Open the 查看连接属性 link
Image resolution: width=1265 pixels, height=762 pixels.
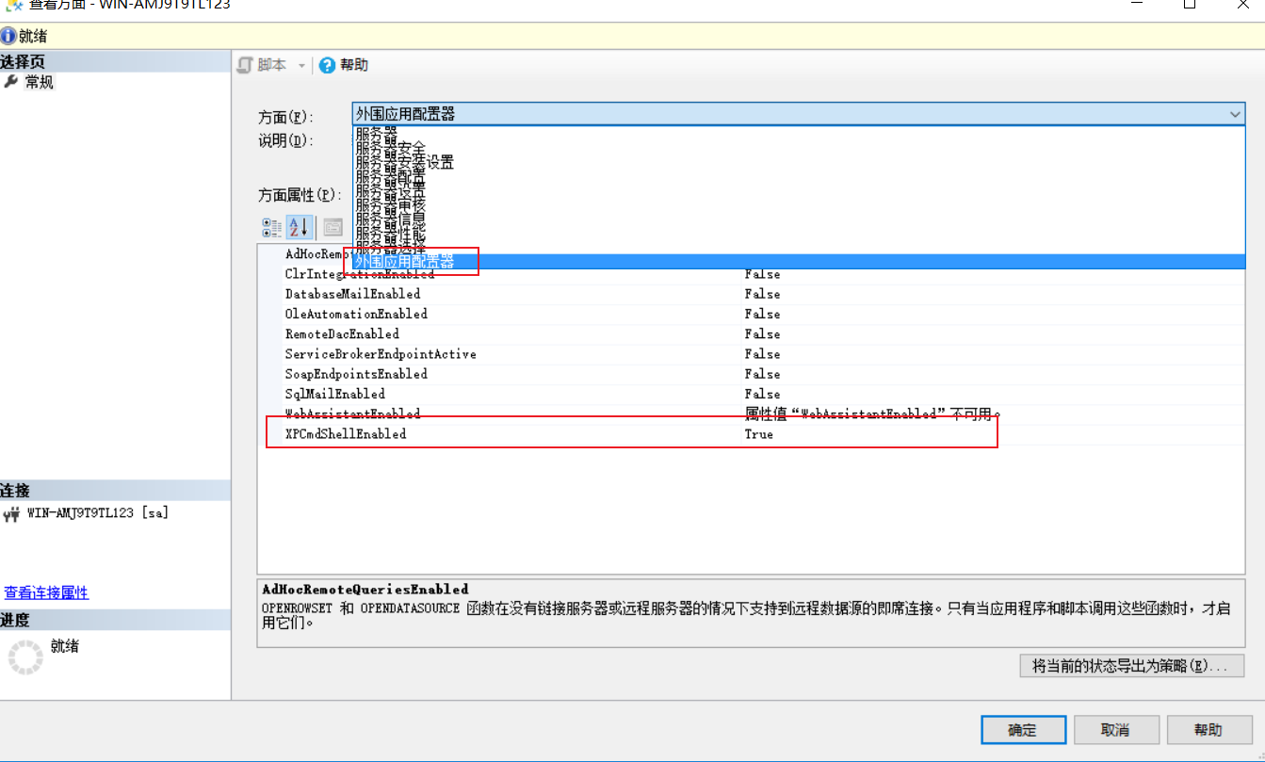click(46, 592)
